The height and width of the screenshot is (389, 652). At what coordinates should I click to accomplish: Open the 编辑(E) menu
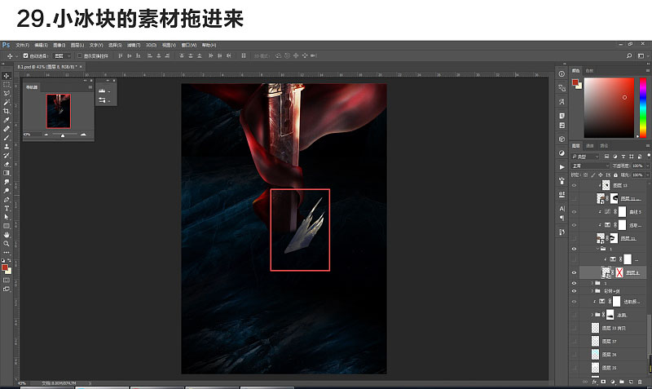(x=41, y=45)
